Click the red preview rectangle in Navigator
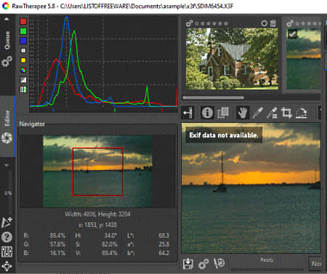The height and width of the screenshot is (274, 327). tap(98, 172)
